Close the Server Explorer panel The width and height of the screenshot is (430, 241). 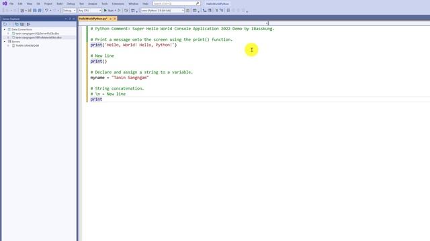click(x=73, y=19)
